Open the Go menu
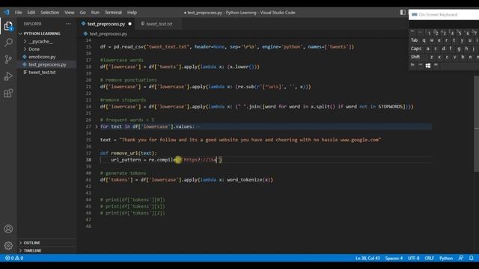The width and height of the screenshot is (479, 269). (x=83, y=13)
